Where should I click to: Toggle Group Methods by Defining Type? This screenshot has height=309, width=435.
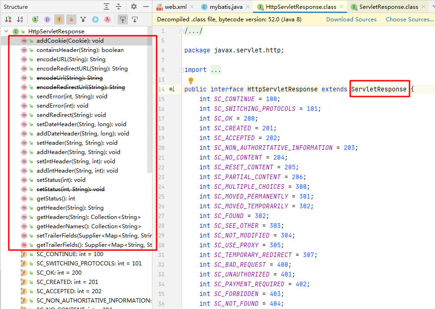(83, 19)
